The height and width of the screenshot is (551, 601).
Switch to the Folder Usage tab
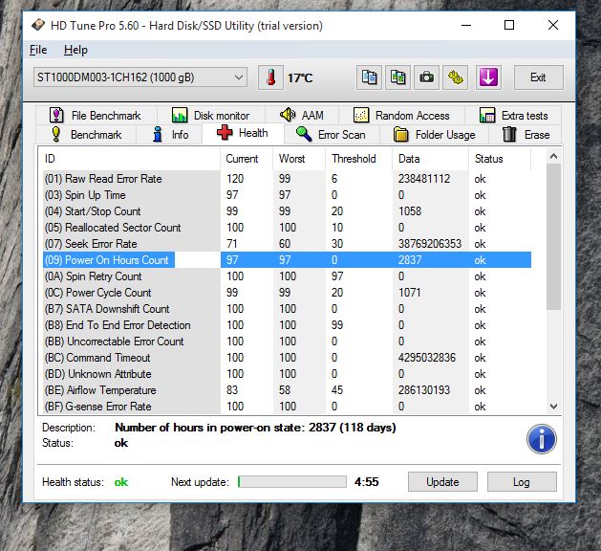[435, 135]
